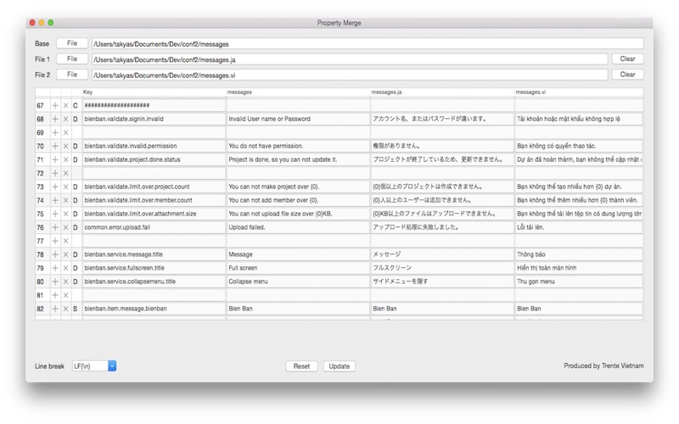This screenshot has width=679, height=424.
Task: Click the X icon on row 71
Action: (x=66, y=159)
